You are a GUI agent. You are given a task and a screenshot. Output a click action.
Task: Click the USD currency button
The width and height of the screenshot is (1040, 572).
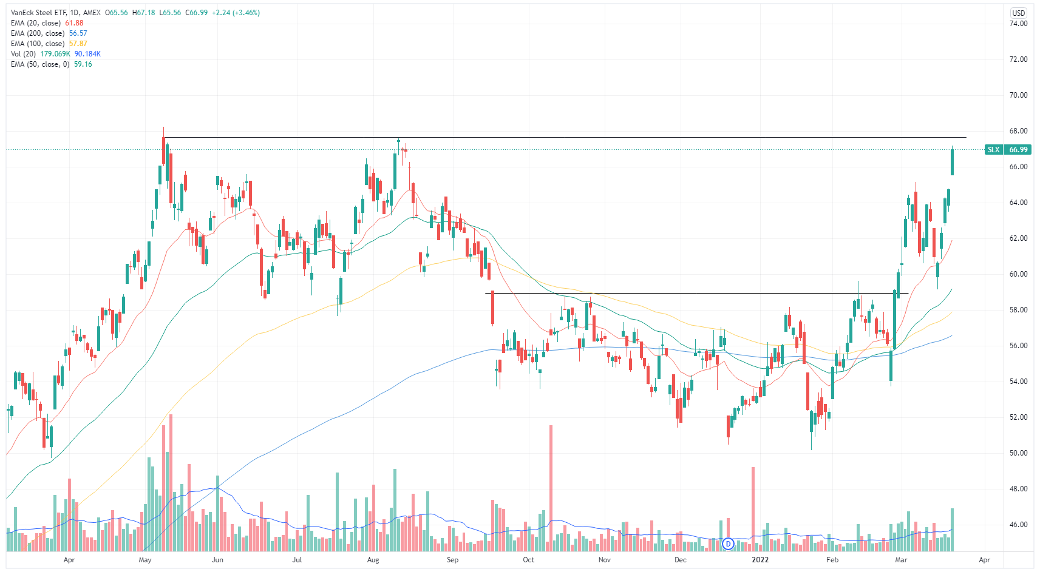(1018, 13)
